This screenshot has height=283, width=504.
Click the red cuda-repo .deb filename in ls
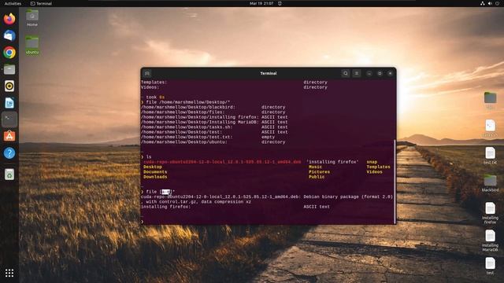click(222, 162)
